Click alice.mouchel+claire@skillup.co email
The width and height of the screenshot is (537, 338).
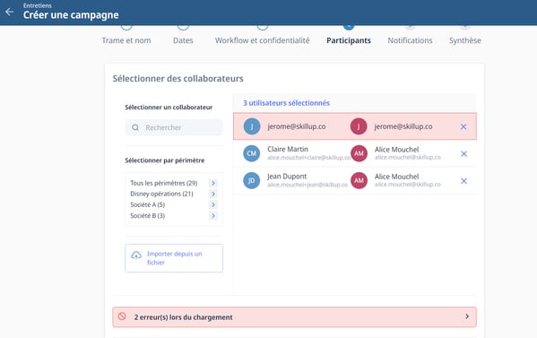(309, 158)
